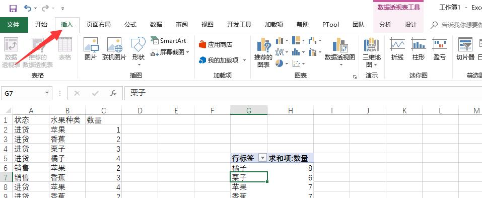Insert a 折线 sparkline

tap(397, 49)
